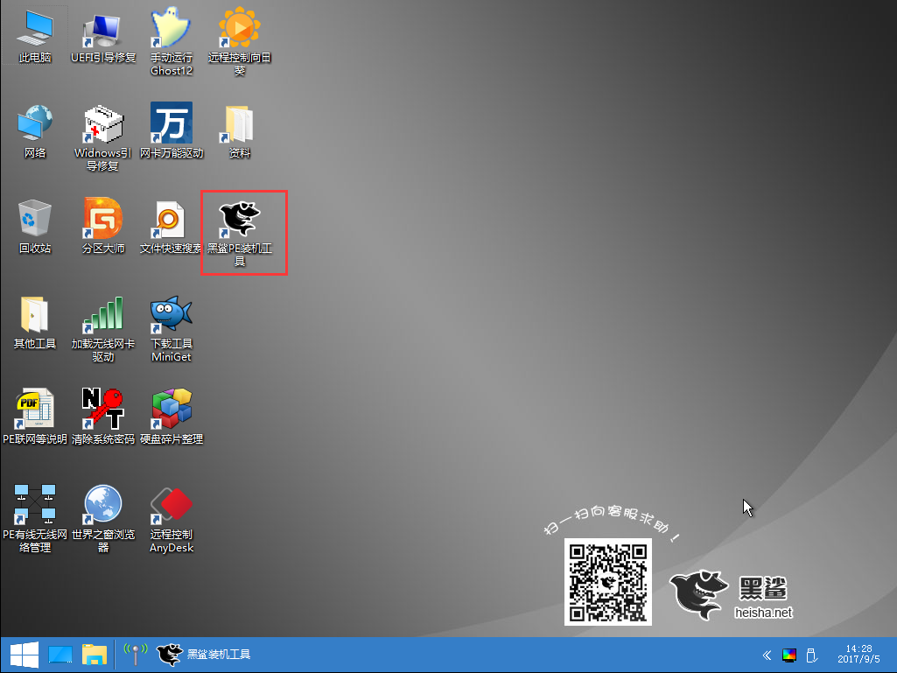This screenshot has width=897, height=673.
Task: Launch 远程控制向日葵 remote control
Action: coord(239,31)
